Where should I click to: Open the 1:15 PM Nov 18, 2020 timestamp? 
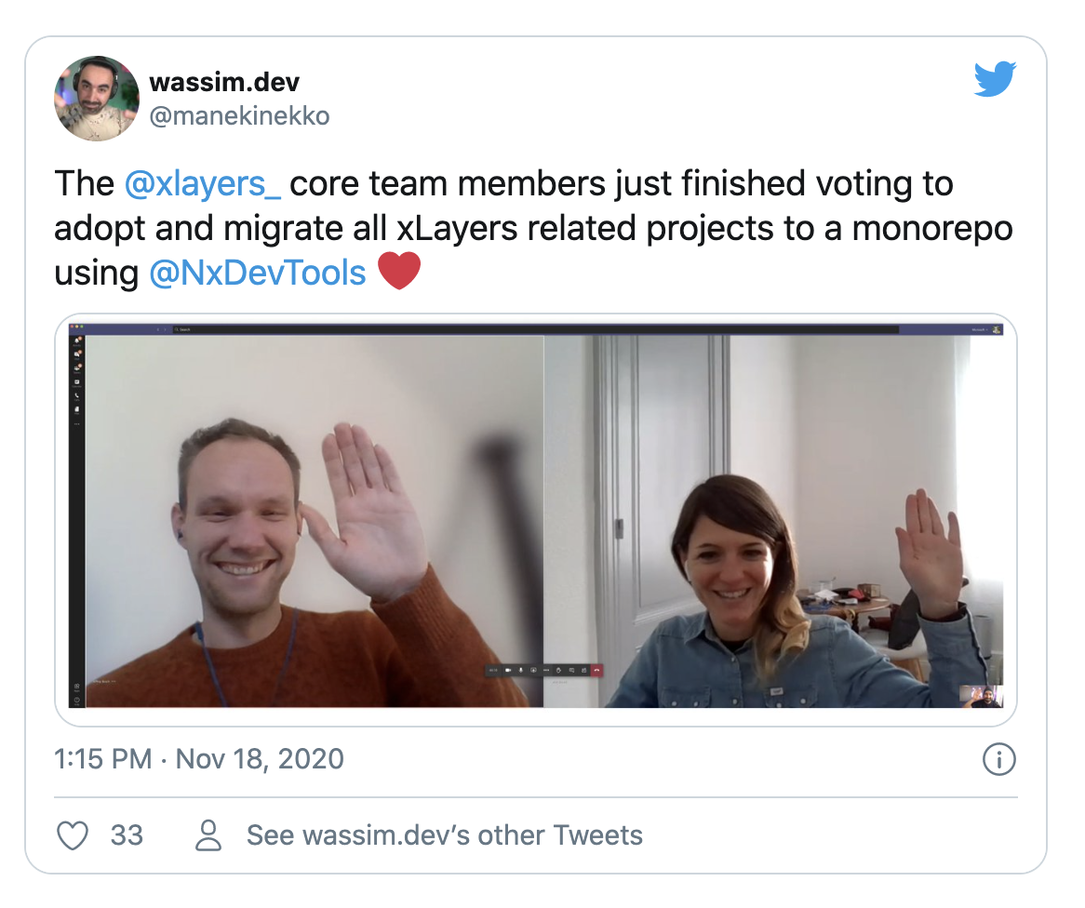point(198,759)
